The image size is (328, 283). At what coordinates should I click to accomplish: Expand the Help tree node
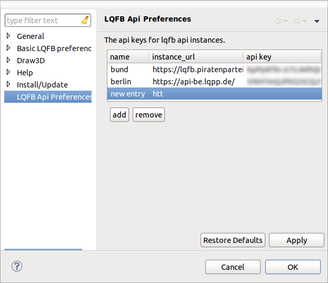[8, 73]
